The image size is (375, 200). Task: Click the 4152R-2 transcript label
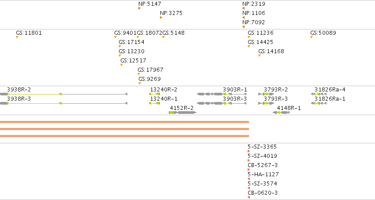click(x=182, y=108)
